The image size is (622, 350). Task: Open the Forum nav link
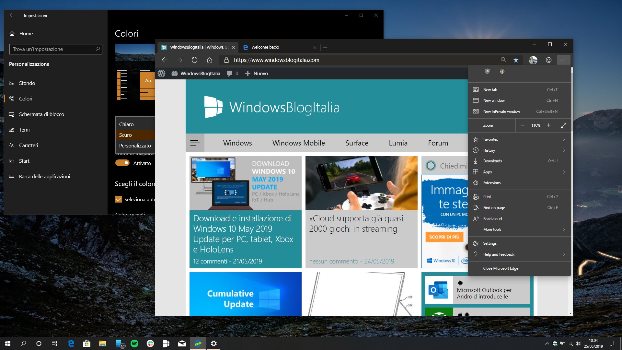click(438, 143)
